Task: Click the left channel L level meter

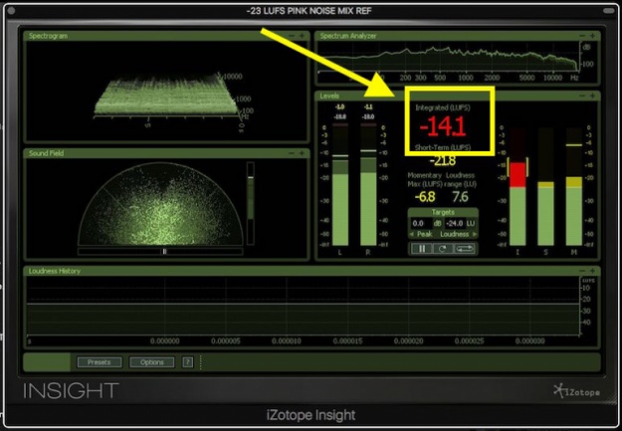Action: click(340, 184)
